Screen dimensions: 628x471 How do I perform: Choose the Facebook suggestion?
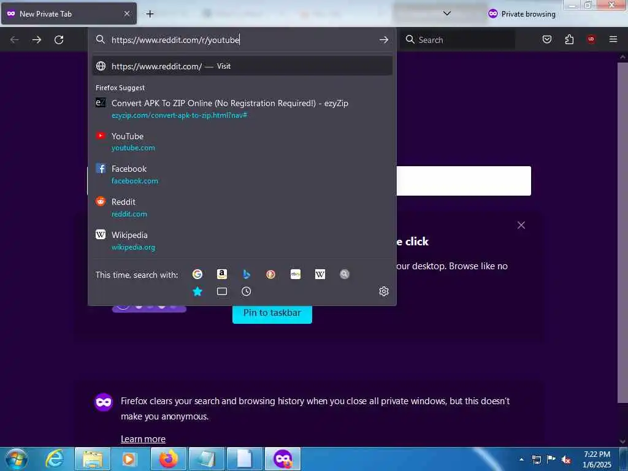coord(242,175)
